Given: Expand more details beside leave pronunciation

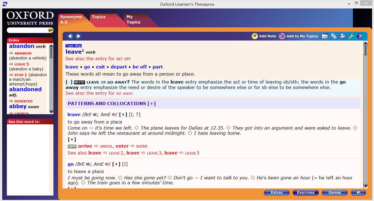Looking at the screenshot, I should pos(123,115).
